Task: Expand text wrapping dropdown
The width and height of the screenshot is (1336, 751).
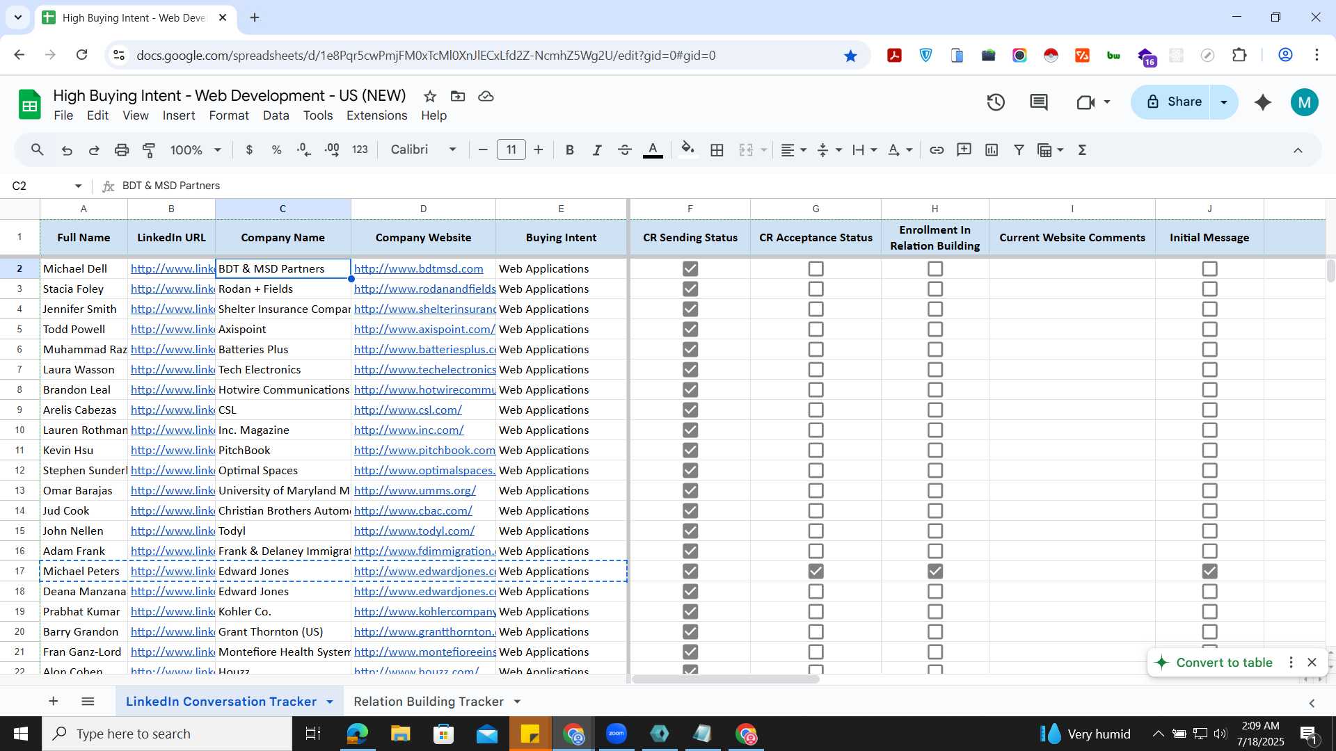Action: 874,150
